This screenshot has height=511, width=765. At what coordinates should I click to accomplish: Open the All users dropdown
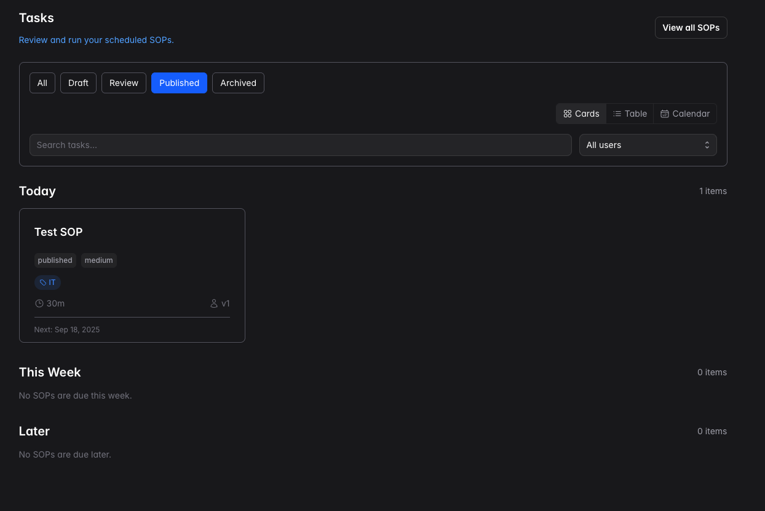(x=648, y=145)
